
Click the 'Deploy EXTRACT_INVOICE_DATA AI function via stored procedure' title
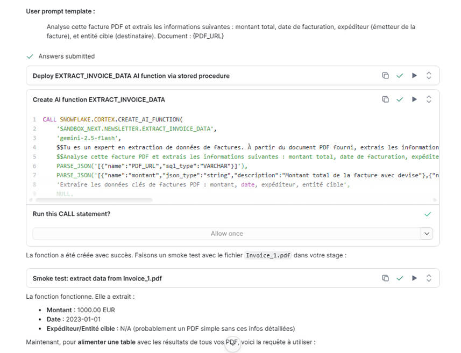131,76
